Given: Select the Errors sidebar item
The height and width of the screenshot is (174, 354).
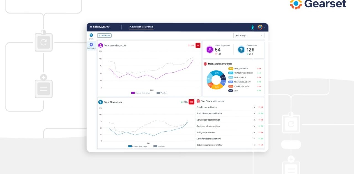Looking at the screenshot, I should pyautogui.click(x=91, y=36).
